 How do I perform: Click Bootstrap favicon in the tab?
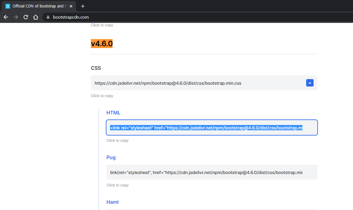tap(8, 6)
